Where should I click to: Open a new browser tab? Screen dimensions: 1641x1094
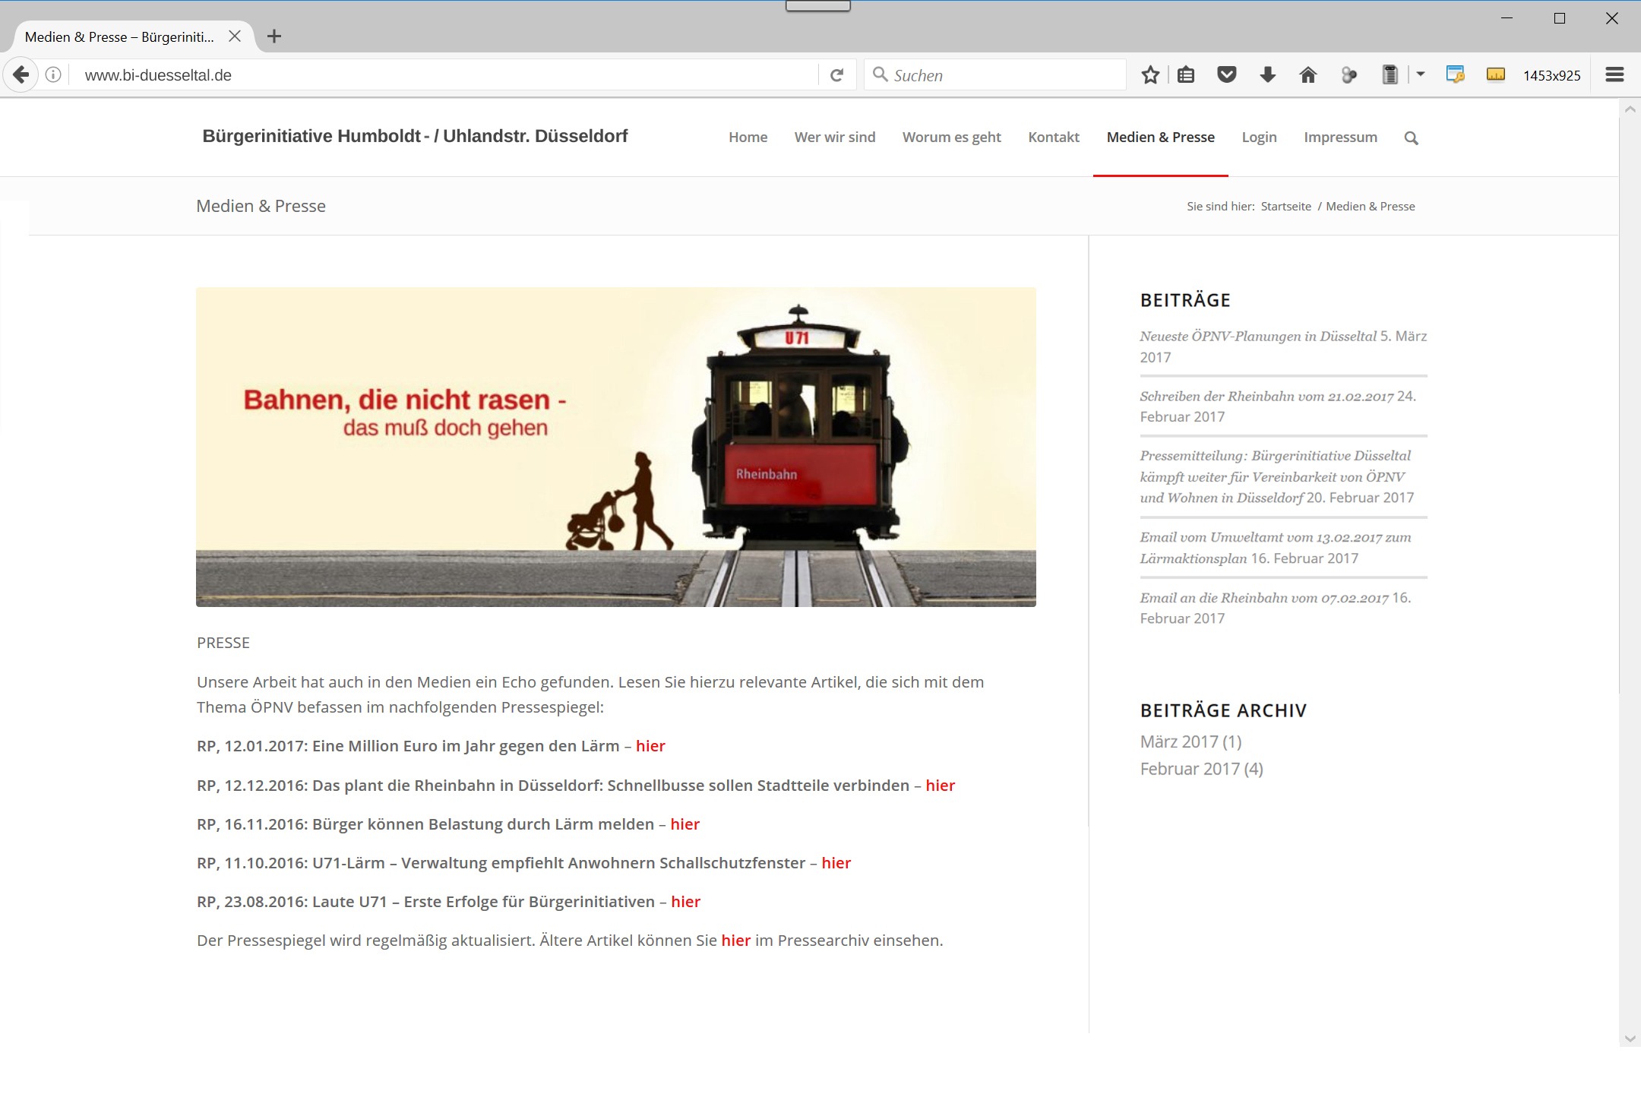tap(274, 36)
